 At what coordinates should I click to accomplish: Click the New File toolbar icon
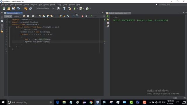click(4, 9)
